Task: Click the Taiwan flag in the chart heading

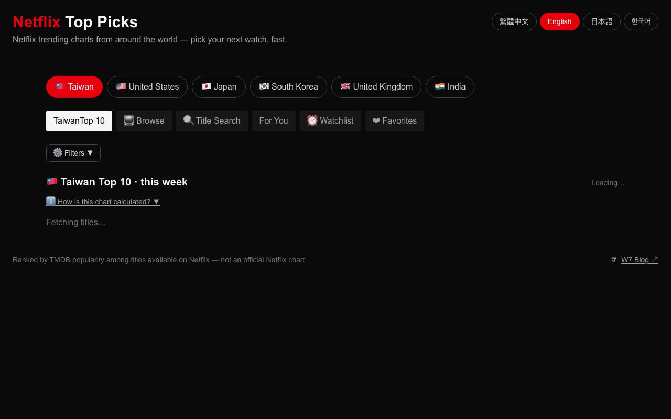Action: pos(51,182)
